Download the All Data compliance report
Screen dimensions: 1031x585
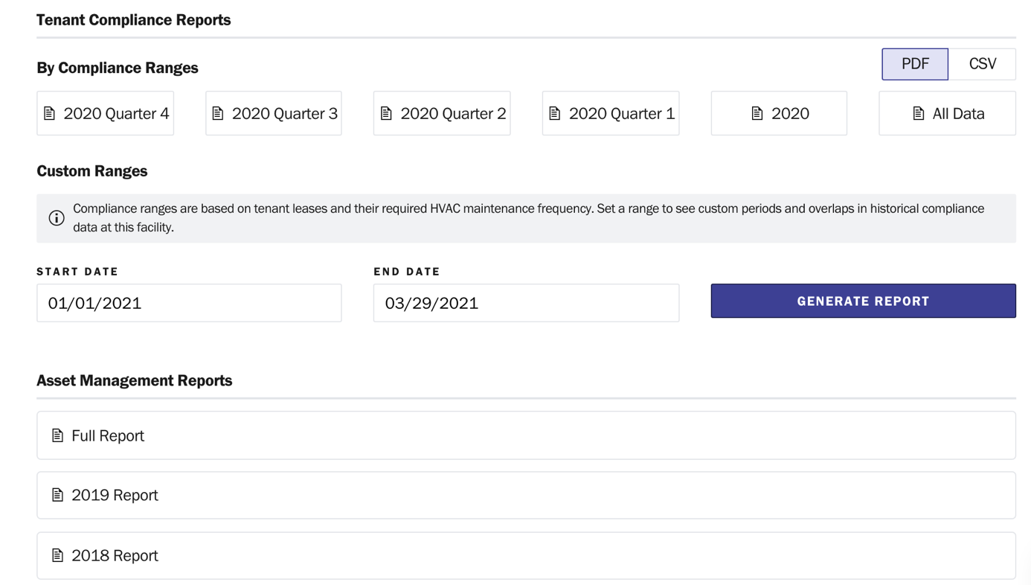[x=947, y=113]
